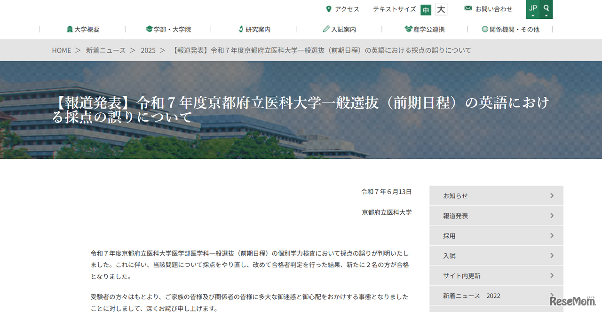Open 新着ニュース 2022 sidebar link
The width and height of the screenshot is (602, 312).
(496, 296)
